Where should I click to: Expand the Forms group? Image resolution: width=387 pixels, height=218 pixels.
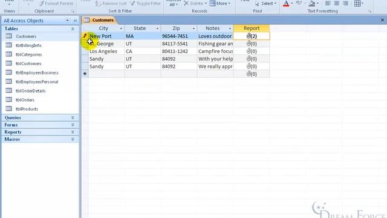click(x=73, y=125)
